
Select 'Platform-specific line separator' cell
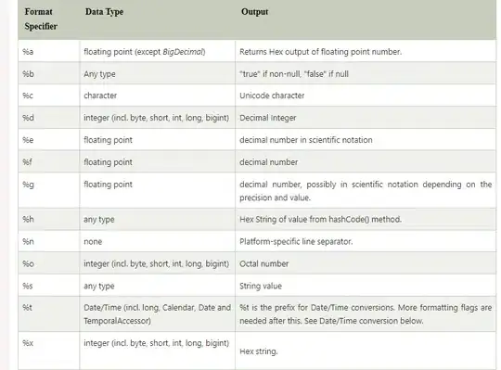366,241
